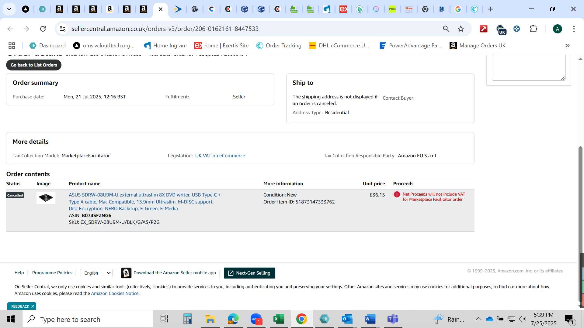Screen dimensions: 584x328
Task: Open Word from the taskbar
Action: pyautogui.click(x=370, y=319)
